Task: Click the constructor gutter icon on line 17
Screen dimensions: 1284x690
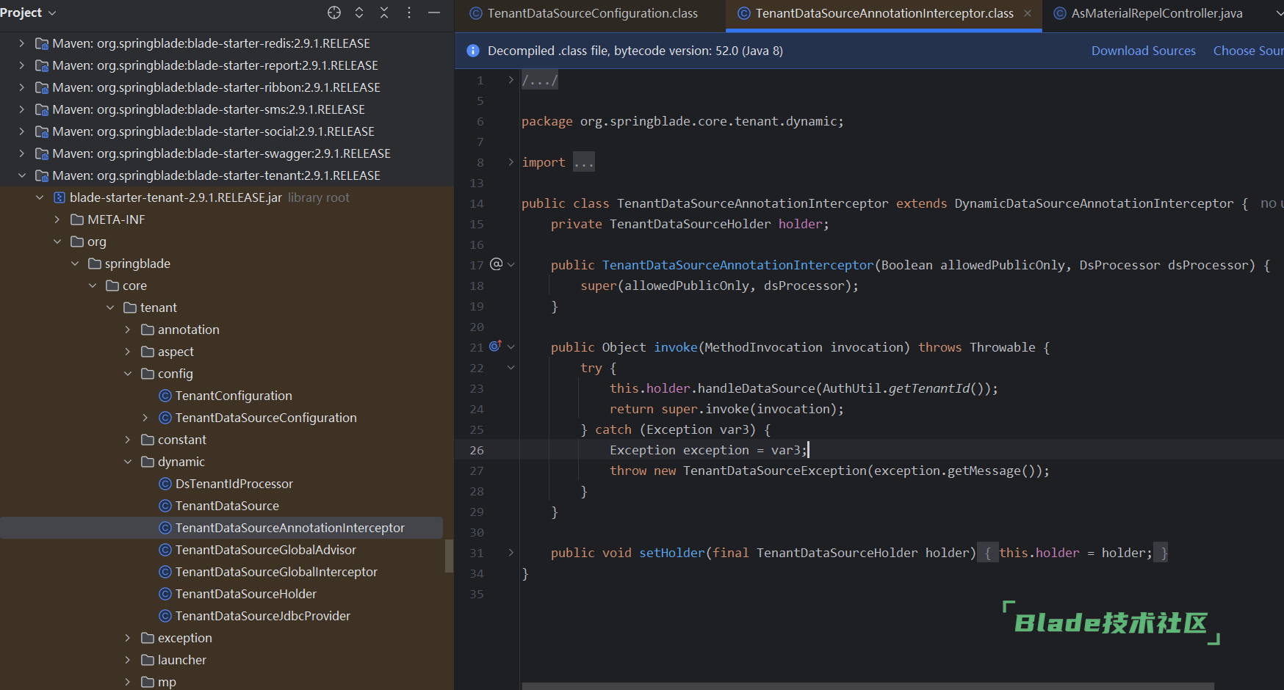Action: pos(497,264)
